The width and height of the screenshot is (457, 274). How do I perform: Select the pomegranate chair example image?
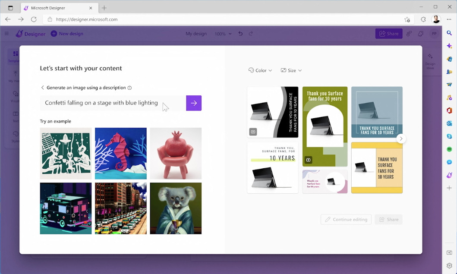176,153
